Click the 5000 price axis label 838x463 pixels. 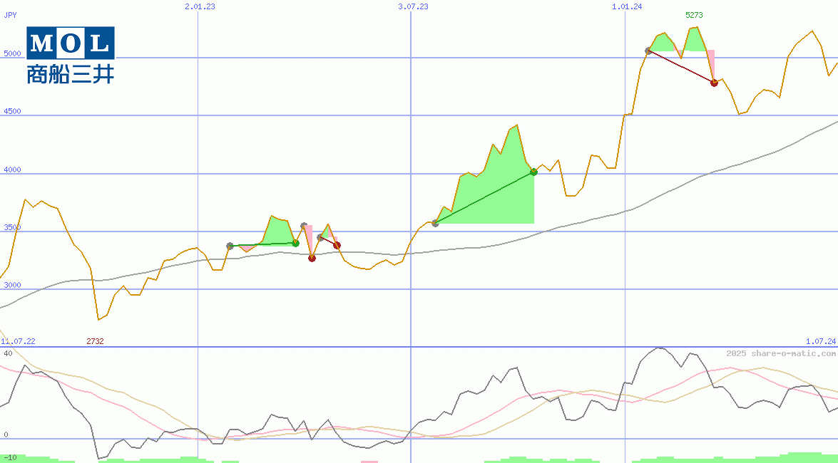click(12, 53)
